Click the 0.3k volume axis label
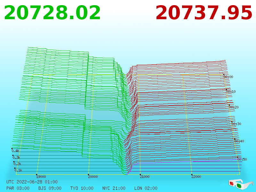Screen dimensions: 256x192 pyautogui.click(x=16, y=157)
